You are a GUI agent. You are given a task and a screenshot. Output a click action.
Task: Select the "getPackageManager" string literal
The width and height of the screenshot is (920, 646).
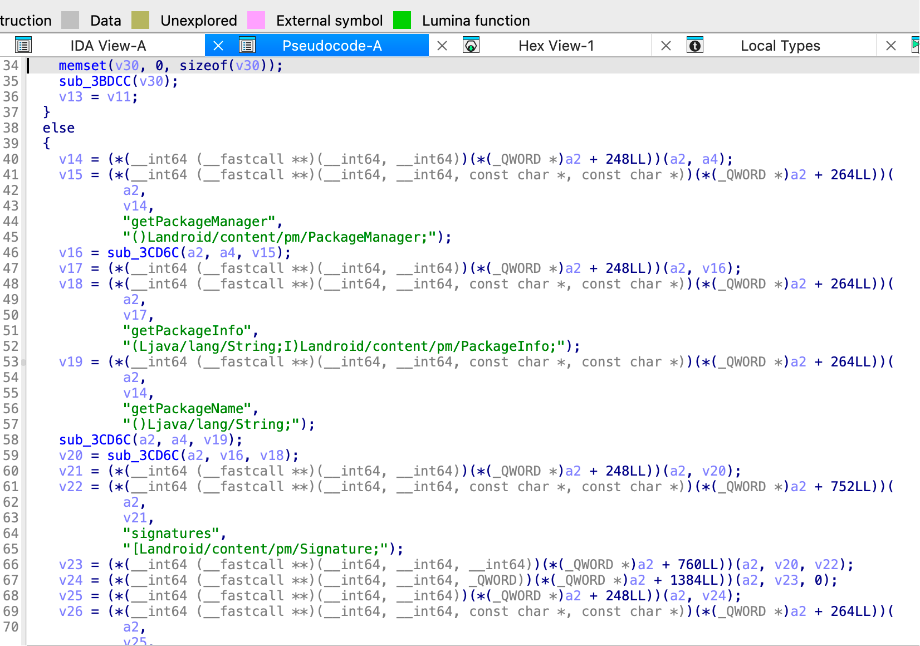tap(199, 222)
